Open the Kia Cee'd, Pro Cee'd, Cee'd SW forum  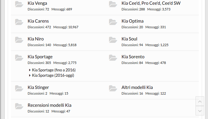151,3
